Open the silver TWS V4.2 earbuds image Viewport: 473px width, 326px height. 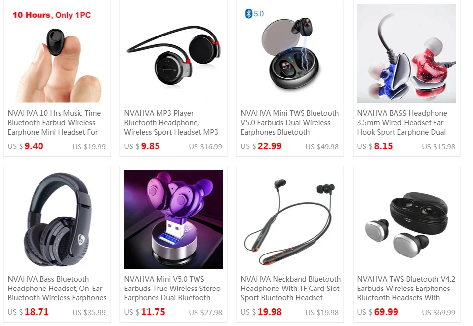(406, 219)
